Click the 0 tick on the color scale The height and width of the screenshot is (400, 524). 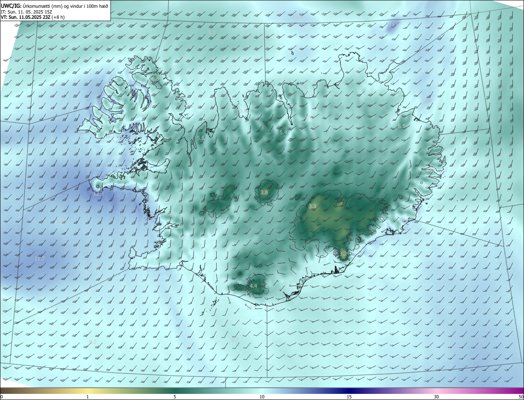coord(2,397)
